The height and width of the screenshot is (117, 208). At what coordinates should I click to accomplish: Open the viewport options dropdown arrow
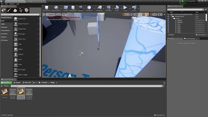click(x=44, y=14)
